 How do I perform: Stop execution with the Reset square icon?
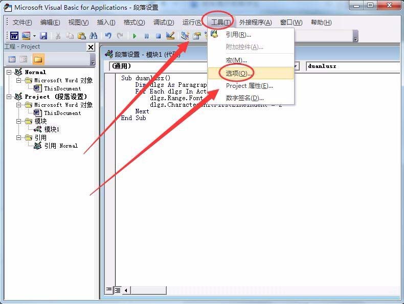click(x=158, y=36)
